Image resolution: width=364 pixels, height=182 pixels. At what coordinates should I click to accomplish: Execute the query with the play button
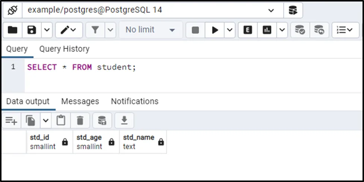[215, 30]
